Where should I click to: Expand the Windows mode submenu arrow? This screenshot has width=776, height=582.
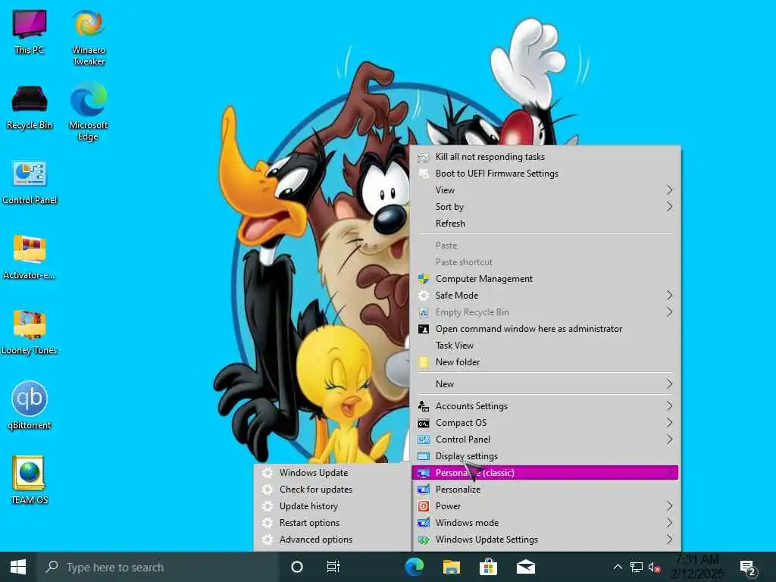[669, 523]
